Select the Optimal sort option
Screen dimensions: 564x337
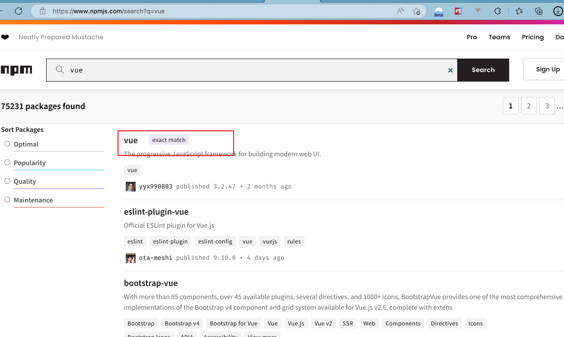7,144
